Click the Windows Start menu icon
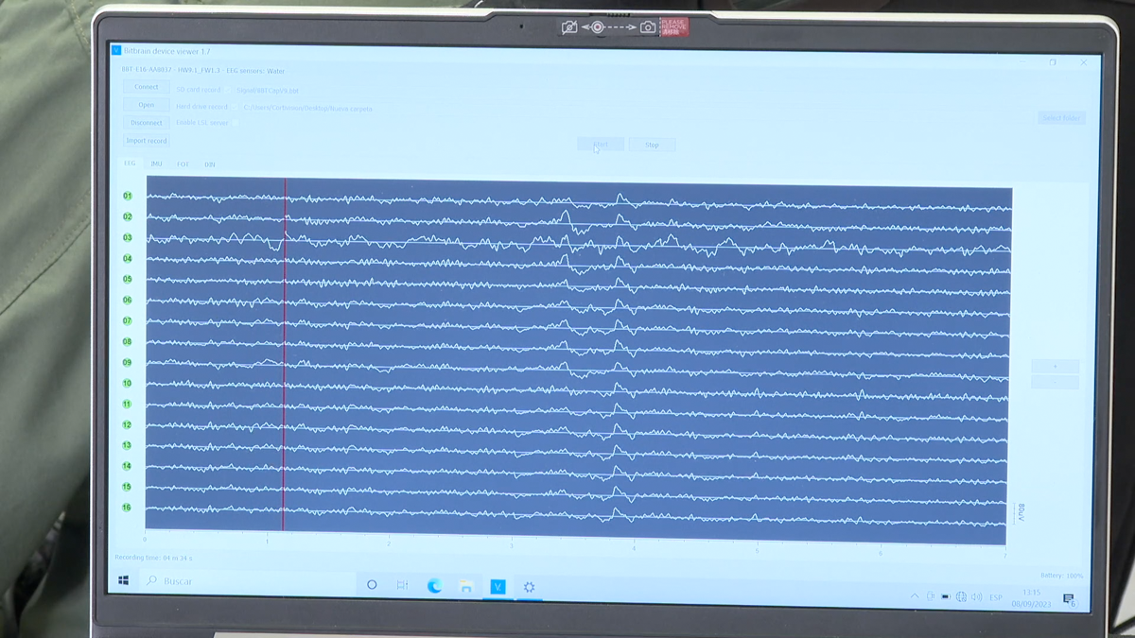 click(123, 580)
